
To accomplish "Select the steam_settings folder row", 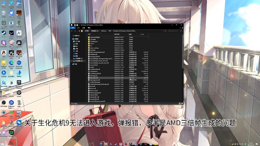I will [x=118, y=48].
